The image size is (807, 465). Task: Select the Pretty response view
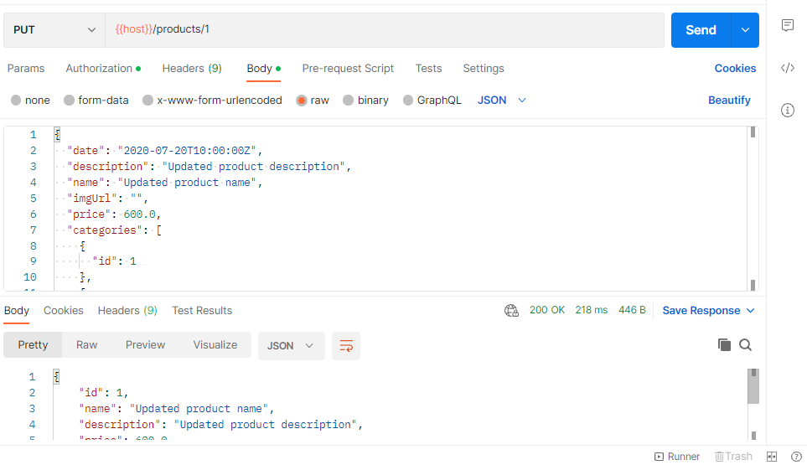coord(33,344)
